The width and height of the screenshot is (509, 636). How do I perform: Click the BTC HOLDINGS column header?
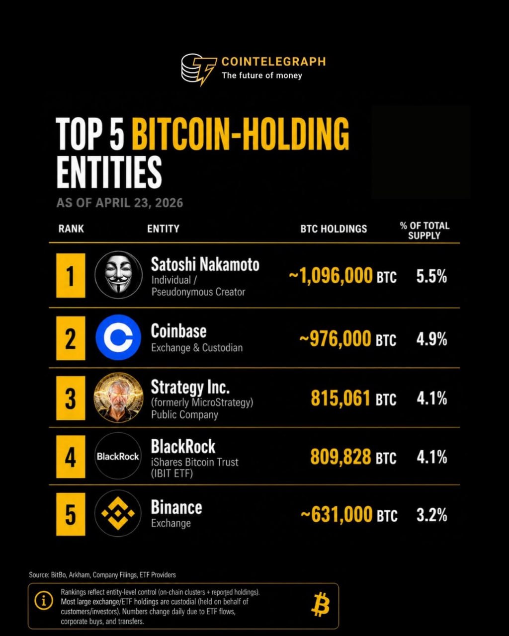[334, 229]
